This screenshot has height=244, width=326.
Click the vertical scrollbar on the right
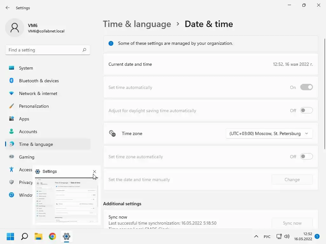point(324,94)
